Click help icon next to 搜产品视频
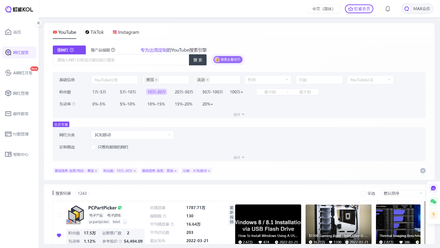This screenshot has height=248, width=440. pyautogui.click(x=113, y=50)
